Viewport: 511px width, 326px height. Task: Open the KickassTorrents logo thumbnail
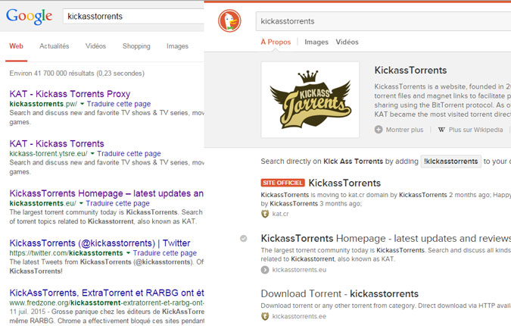click(310, 99)
